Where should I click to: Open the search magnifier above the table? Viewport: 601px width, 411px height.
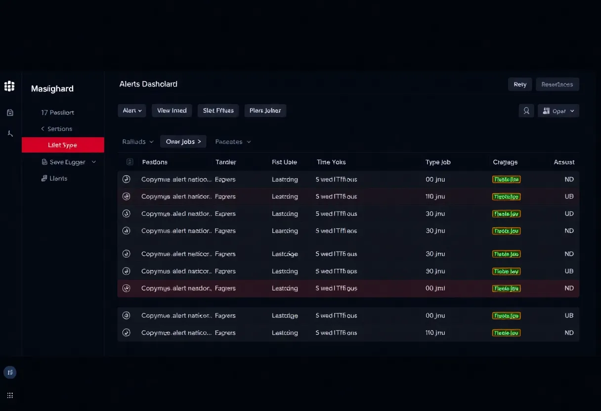point(526,111)
